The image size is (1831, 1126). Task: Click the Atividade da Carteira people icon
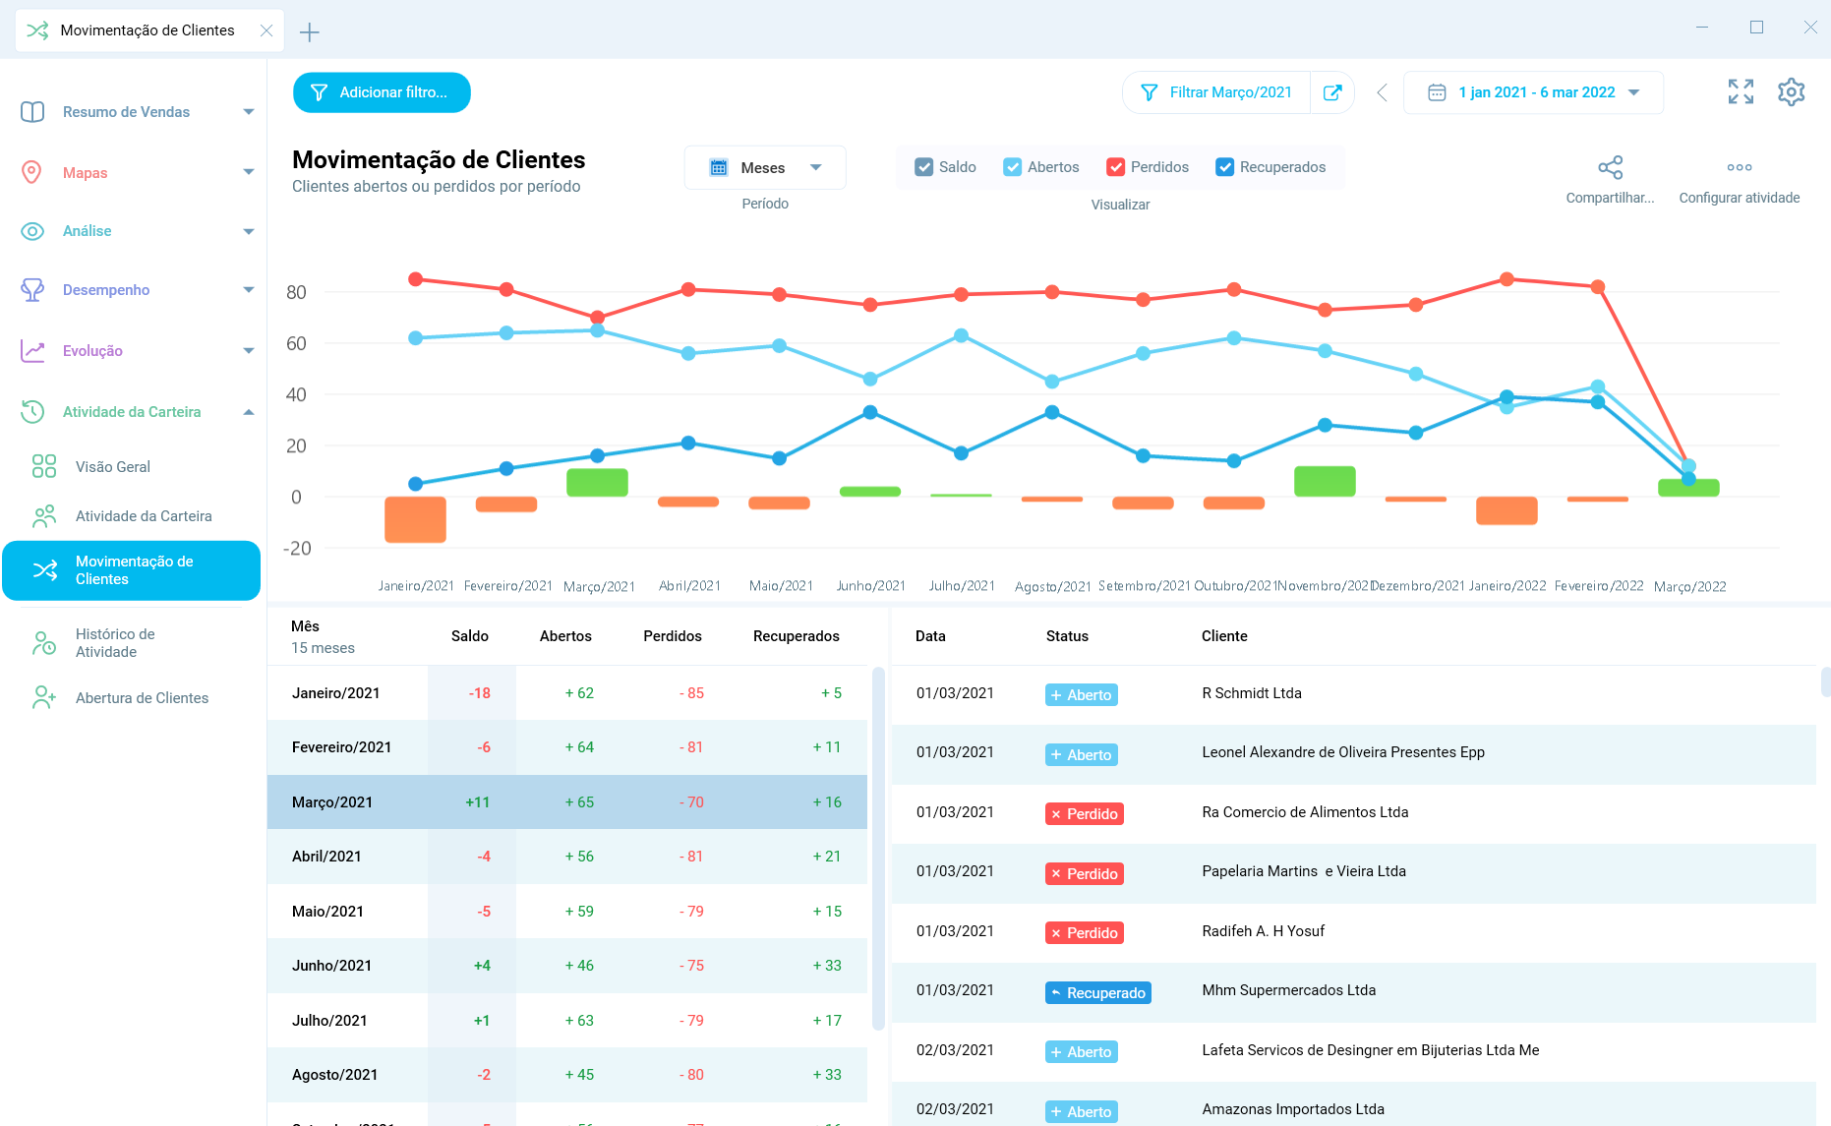[x=44, y=516]
